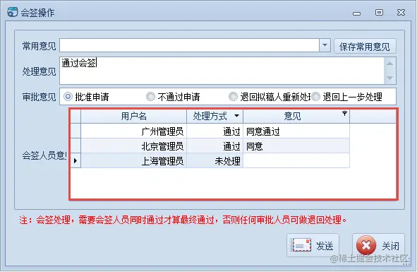Select the 北京管理员 cell

pyautogui.click(x=134, y=146)
